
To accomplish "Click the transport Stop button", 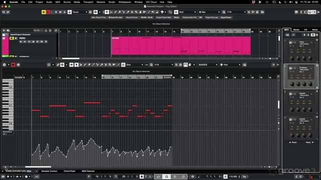I will pos(167,176).
